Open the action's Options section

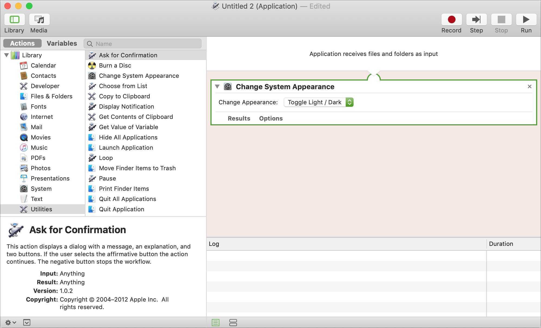point(271,118)
